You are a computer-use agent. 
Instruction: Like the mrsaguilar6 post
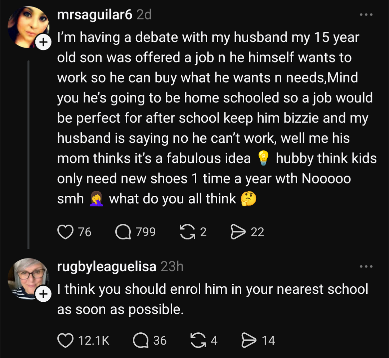[x=65, y=232]
